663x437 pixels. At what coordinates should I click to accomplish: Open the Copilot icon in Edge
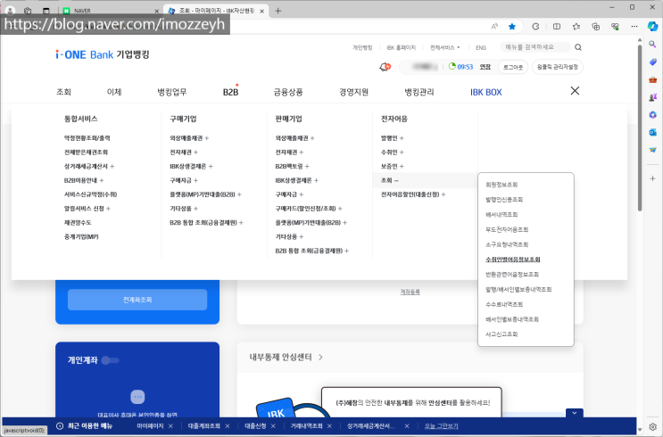[x=653, y=26]
